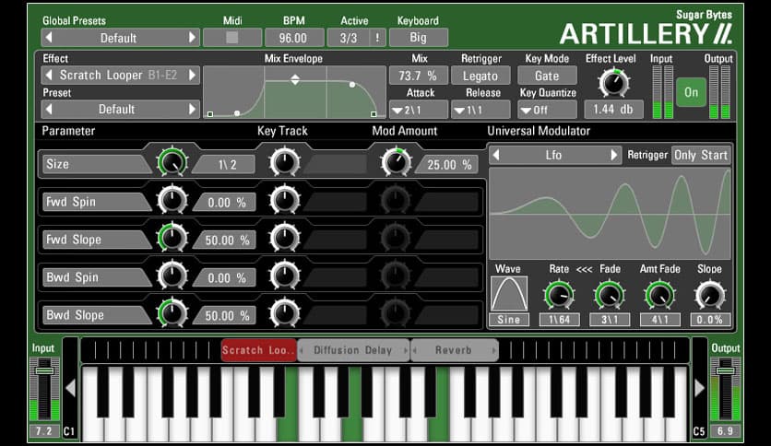Toggle the Retrigger Only Start button

701,155
